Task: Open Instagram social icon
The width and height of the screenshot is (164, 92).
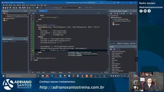Action: [x=145, y=11]
